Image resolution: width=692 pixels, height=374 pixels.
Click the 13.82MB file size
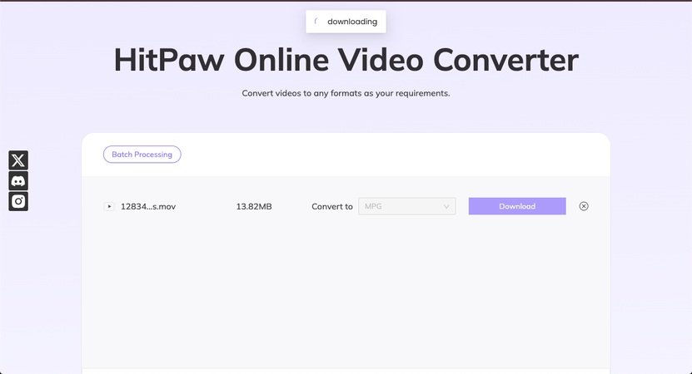point(254,207)
